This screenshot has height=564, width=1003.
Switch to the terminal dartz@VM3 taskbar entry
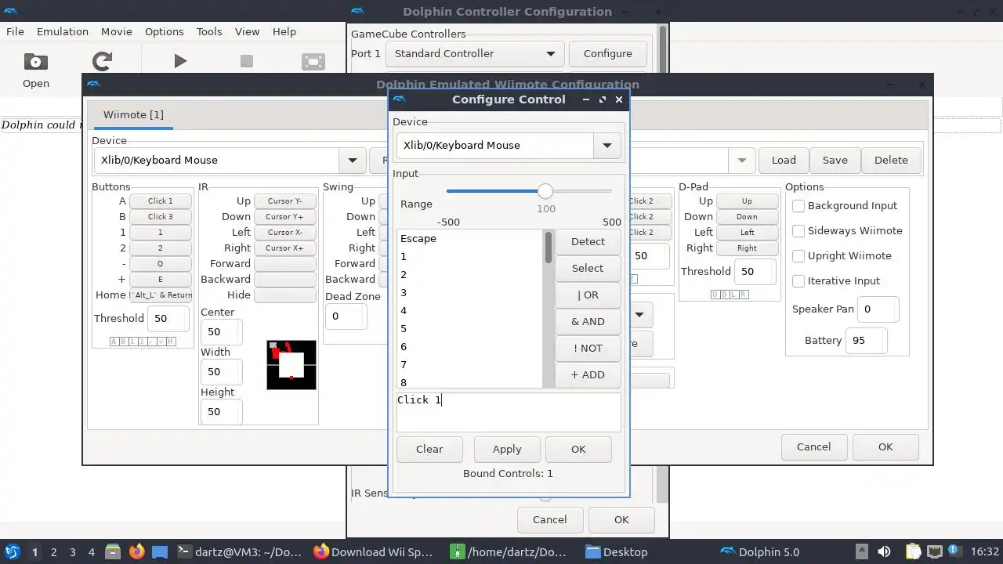(239, 551)
